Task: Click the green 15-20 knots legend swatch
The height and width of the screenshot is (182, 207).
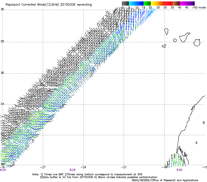Action: (147, 3)
